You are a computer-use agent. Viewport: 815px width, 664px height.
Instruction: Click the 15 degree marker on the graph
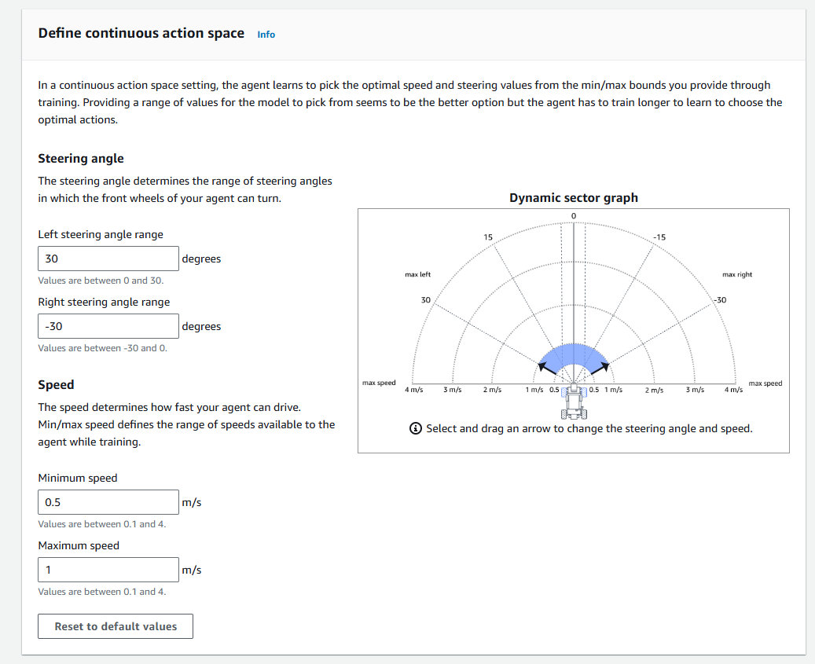(488, 237)
